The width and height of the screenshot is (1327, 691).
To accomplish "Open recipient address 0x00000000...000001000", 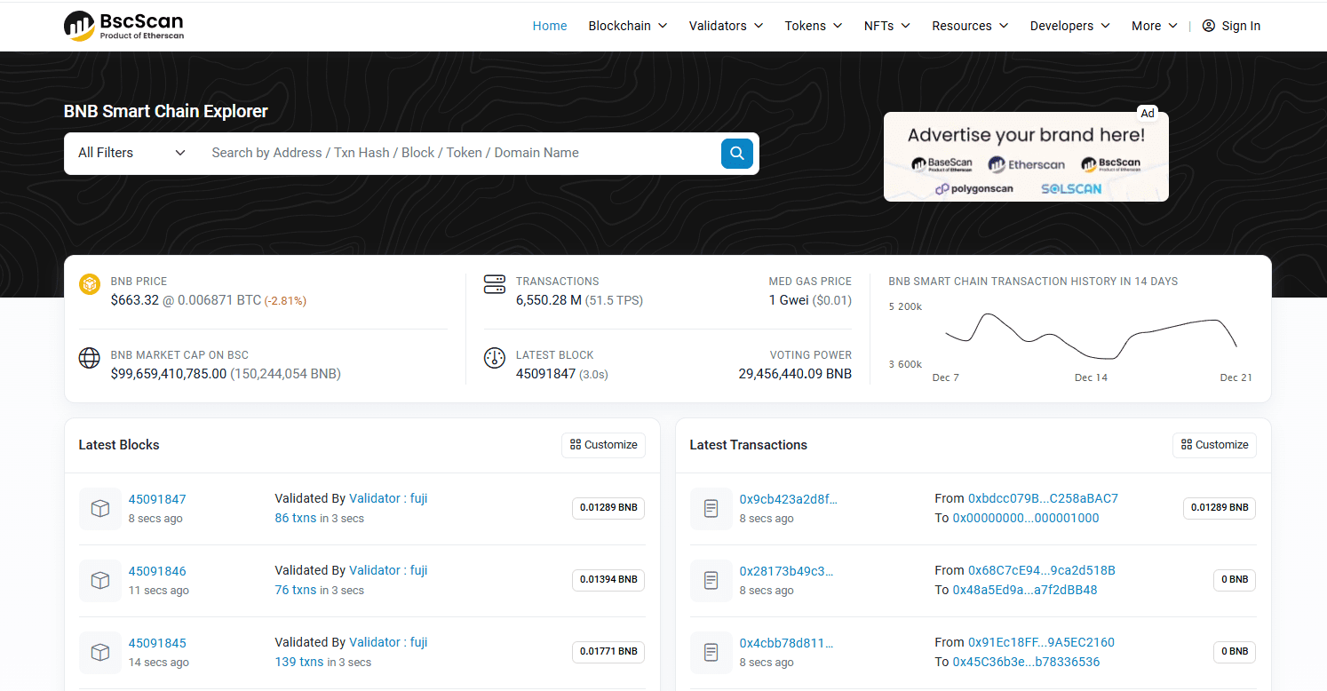I will 1026,518.
